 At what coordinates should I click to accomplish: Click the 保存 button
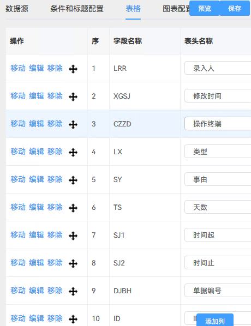click(x=235, y=8)
